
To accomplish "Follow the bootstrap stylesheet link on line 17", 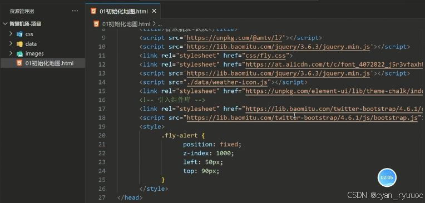I will [334, 109].
